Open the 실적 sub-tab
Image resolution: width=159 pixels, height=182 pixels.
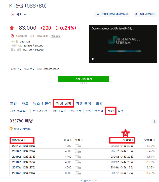click(x=120, y=111)
